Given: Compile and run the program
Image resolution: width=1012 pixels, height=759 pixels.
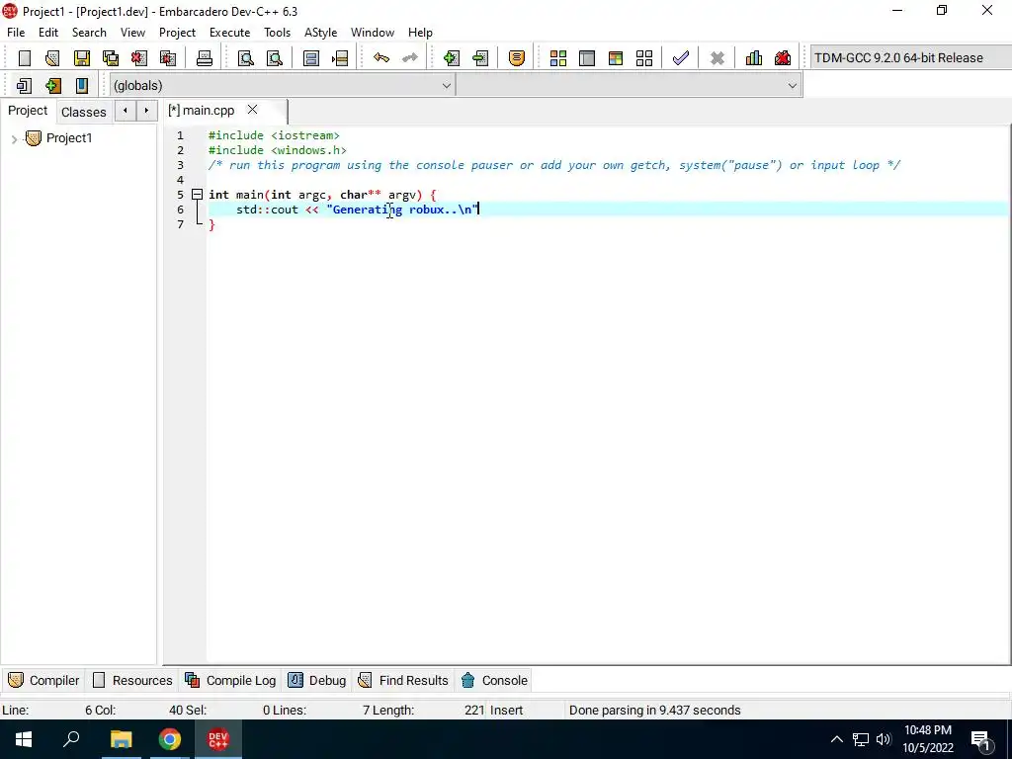Looking at the screenshot, I should point(616,58).
